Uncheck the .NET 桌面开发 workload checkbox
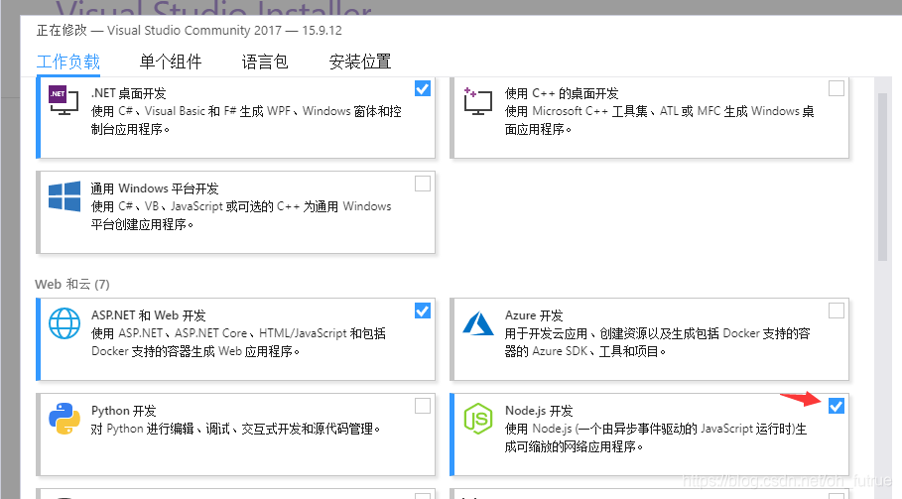 click(423, 88)
